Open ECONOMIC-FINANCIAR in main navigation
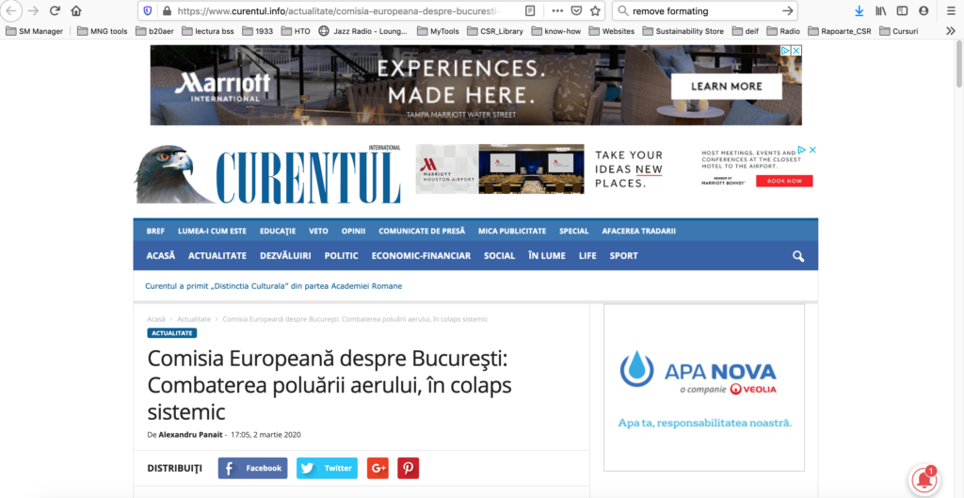Image resolution: width=964 pixels, height=498 pixels. tap(421, 256)
